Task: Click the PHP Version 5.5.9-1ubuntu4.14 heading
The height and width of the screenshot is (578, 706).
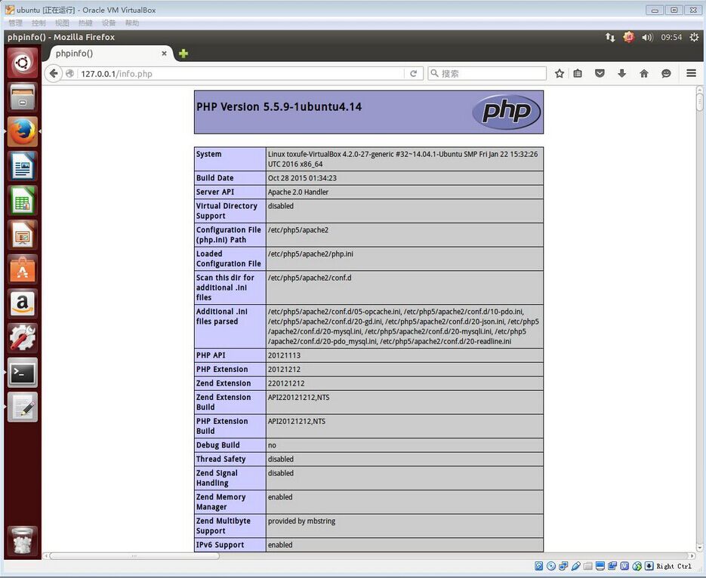Action: tap(279, 107)
